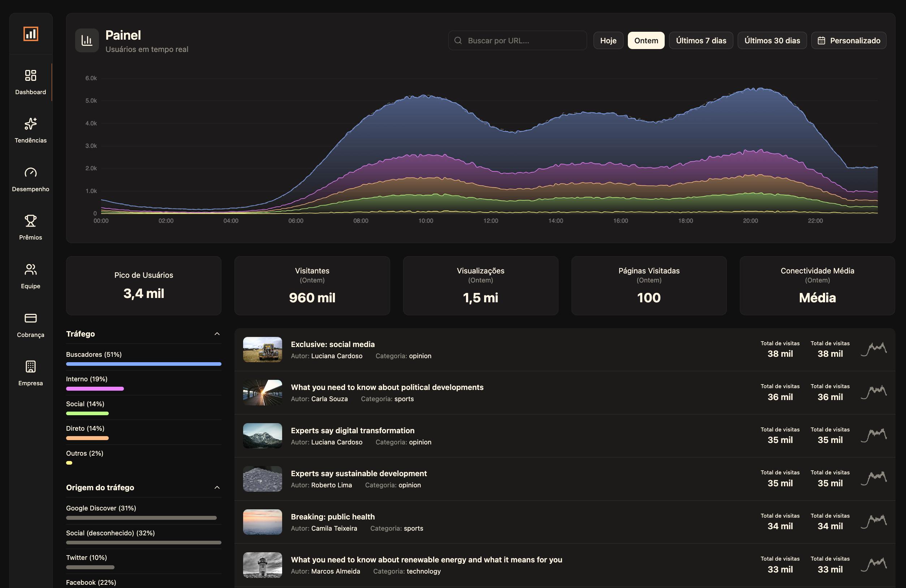This screenshot has width=906, height=588.
Task: Select the Ontem tab
Action: coord(646,40)
